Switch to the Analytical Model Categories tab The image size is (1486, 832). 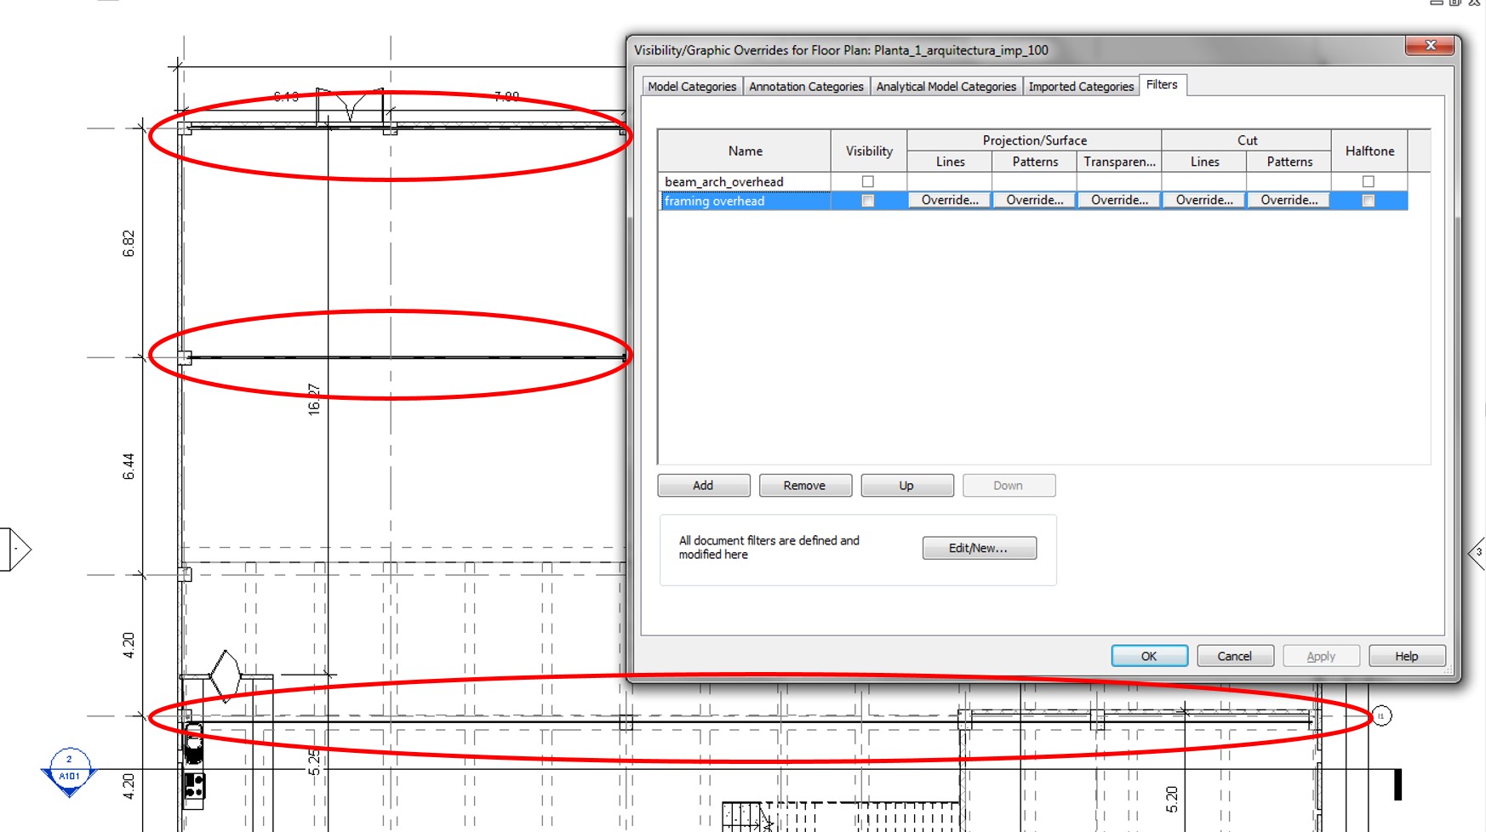pos(945,86)
